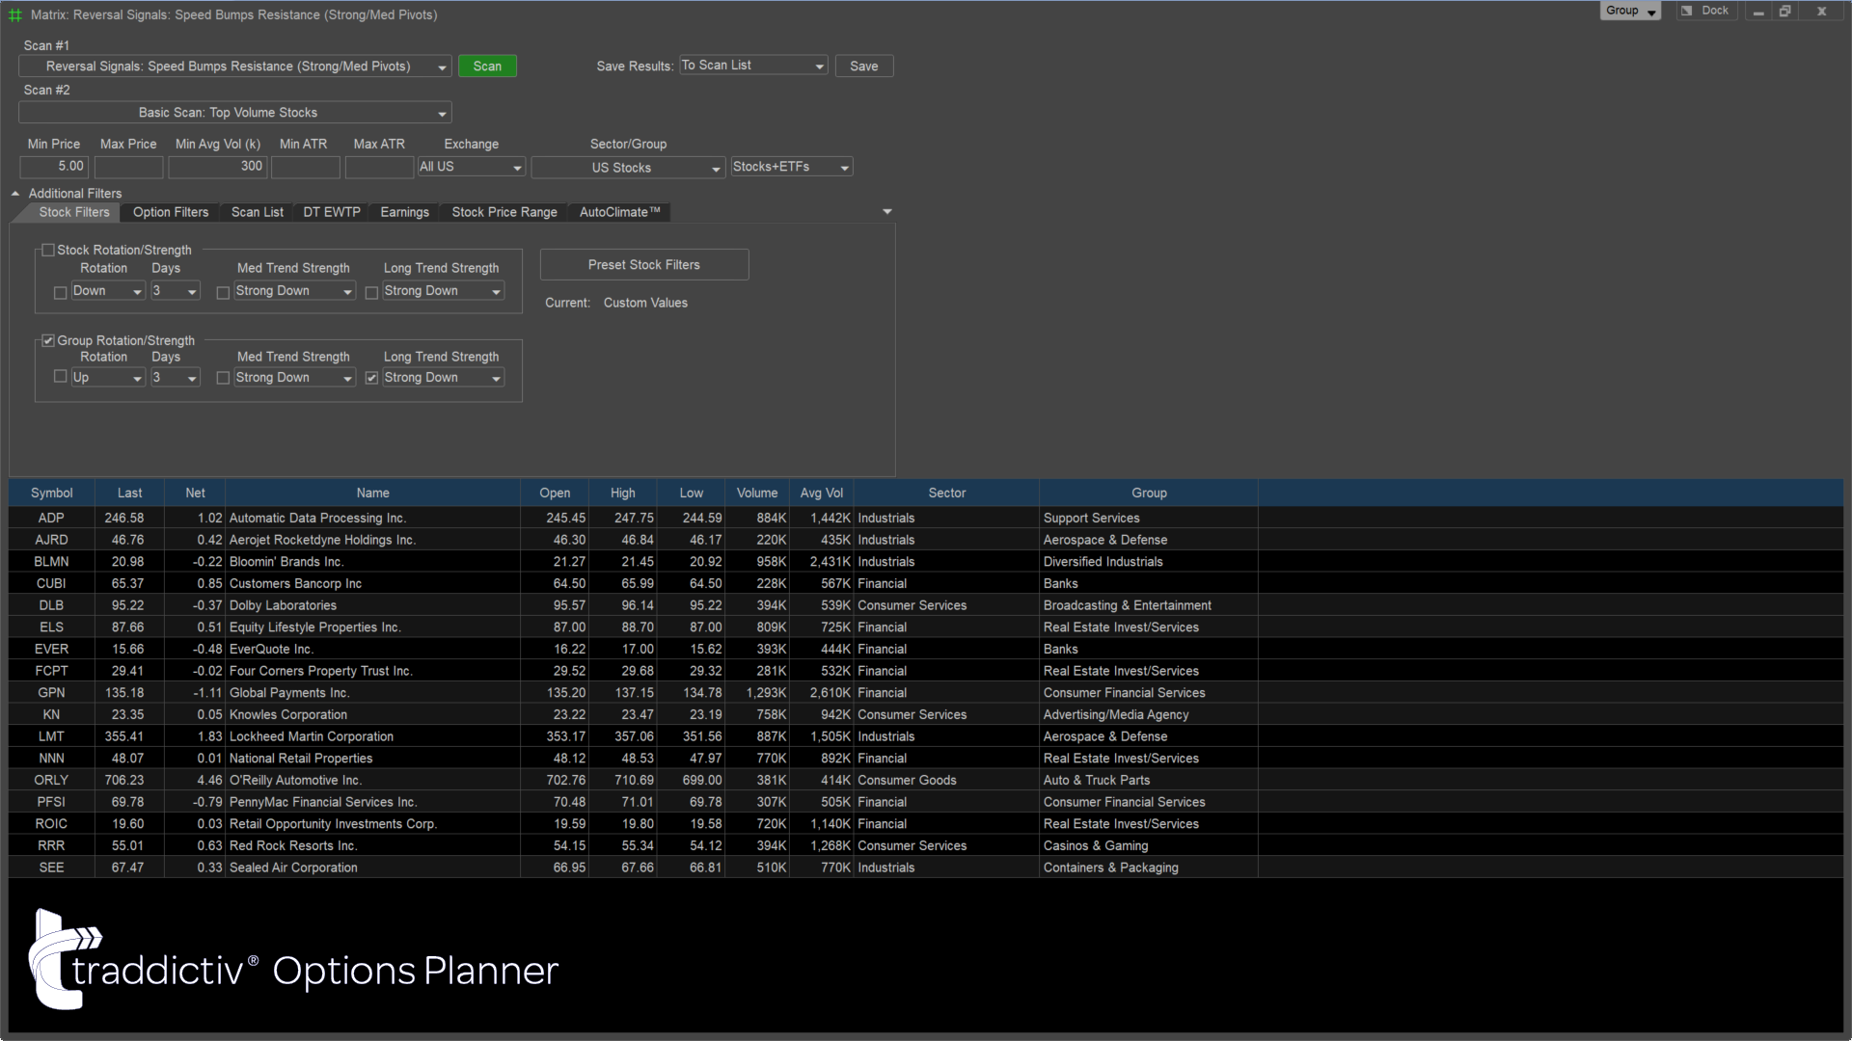Save the current scan results
Image resolution: width=1852 pixels, height=1041 pixels.
[x=863, y=67]
